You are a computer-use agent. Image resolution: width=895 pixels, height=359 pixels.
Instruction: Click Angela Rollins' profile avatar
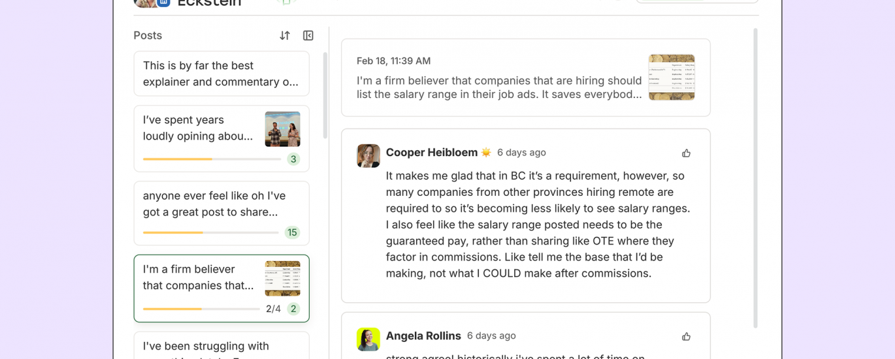[x=368, y=339]
